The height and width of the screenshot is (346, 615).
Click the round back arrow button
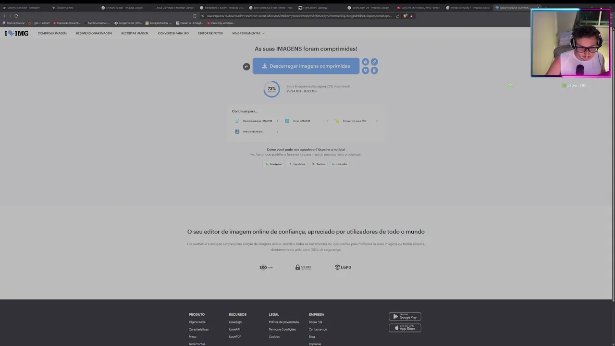pyautogui.click(x=246, y=67)
